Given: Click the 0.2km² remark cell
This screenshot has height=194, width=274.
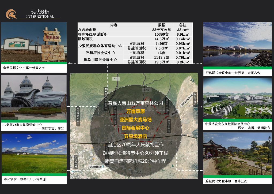Looking at the screenshot, I should click(183, 62).
